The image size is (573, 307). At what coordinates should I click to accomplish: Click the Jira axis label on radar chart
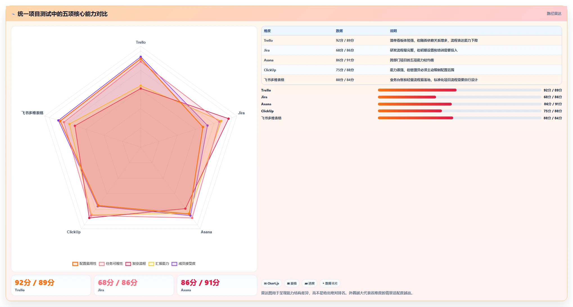241,113
